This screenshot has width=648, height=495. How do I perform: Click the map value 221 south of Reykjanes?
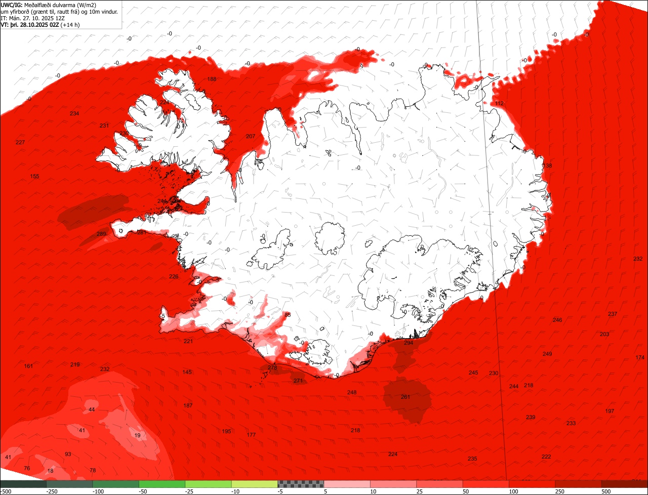(x=188, y=341)
